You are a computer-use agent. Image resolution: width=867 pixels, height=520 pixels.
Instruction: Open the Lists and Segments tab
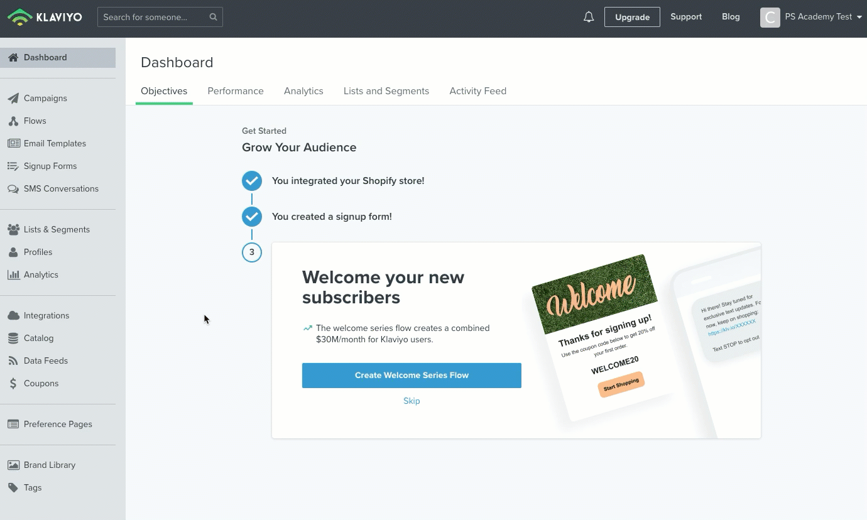[x=386, y=91]
